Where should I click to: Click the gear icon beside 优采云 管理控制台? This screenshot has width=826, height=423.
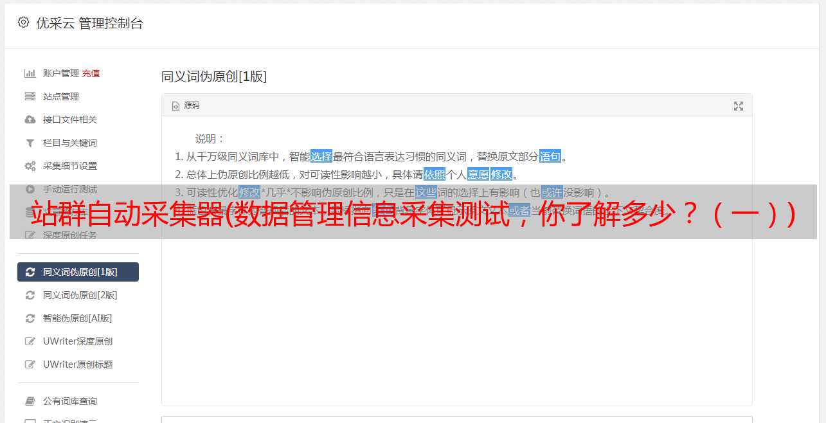[23, 22]
